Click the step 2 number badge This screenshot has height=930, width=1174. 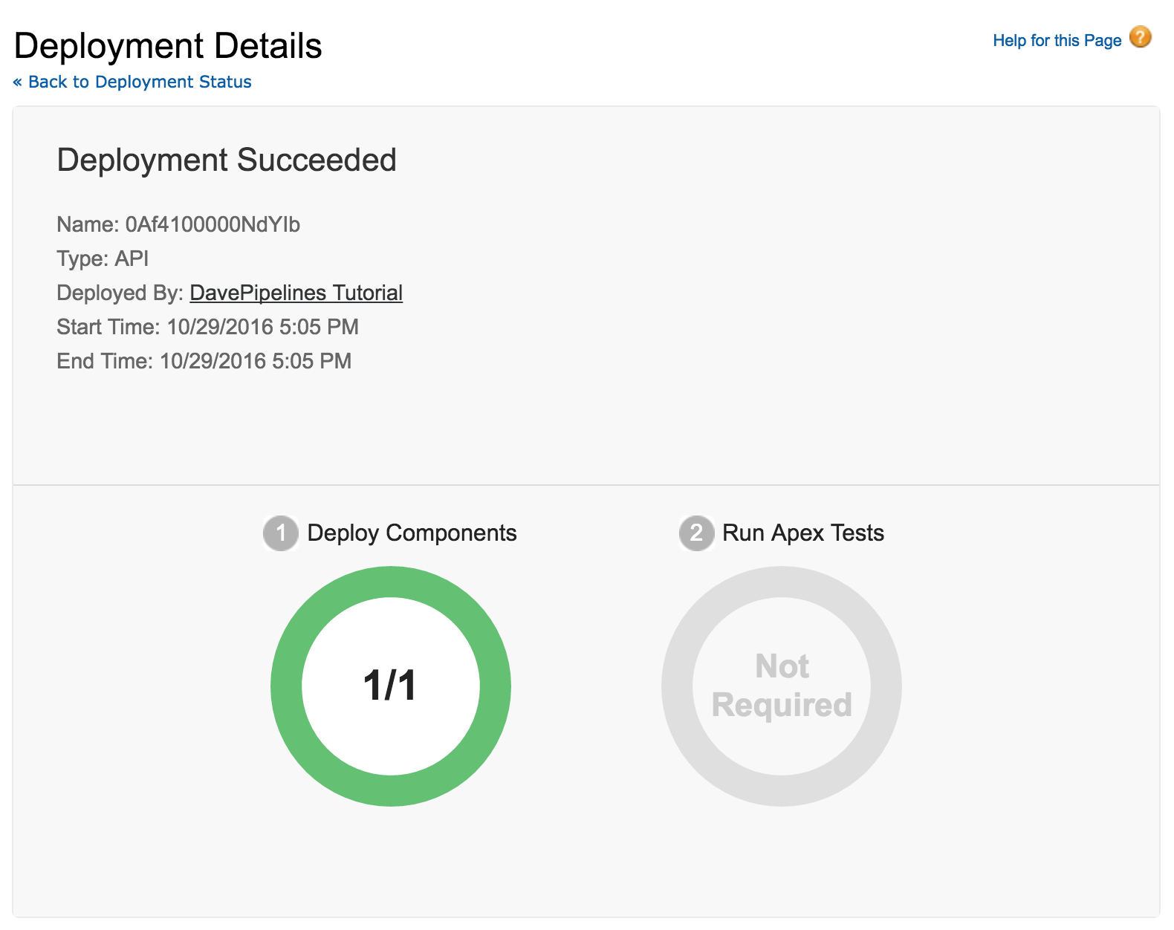click(x=697, y=533)
